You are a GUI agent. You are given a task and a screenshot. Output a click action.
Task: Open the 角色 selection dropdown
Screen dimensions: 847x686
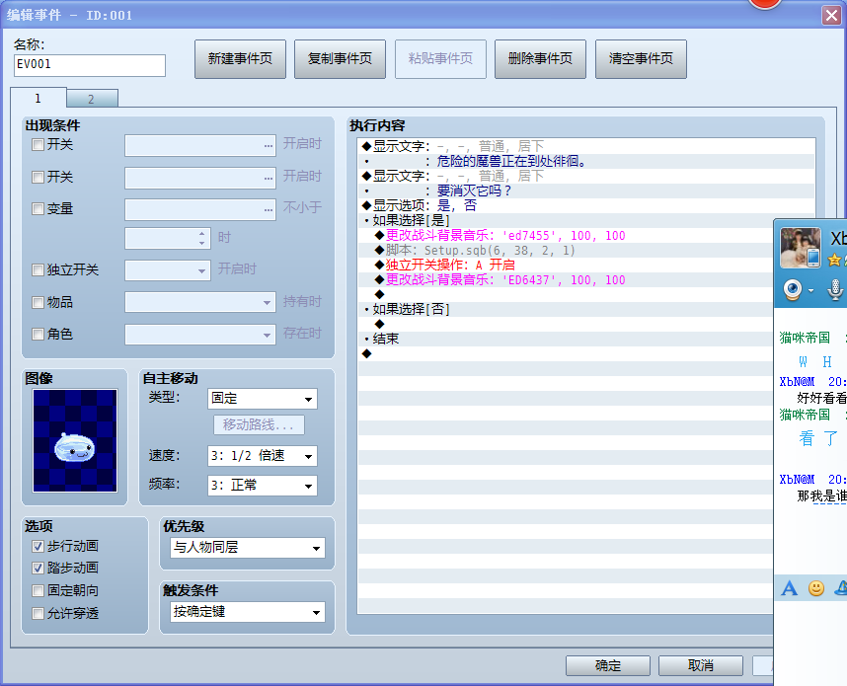[x=199, y=335]
